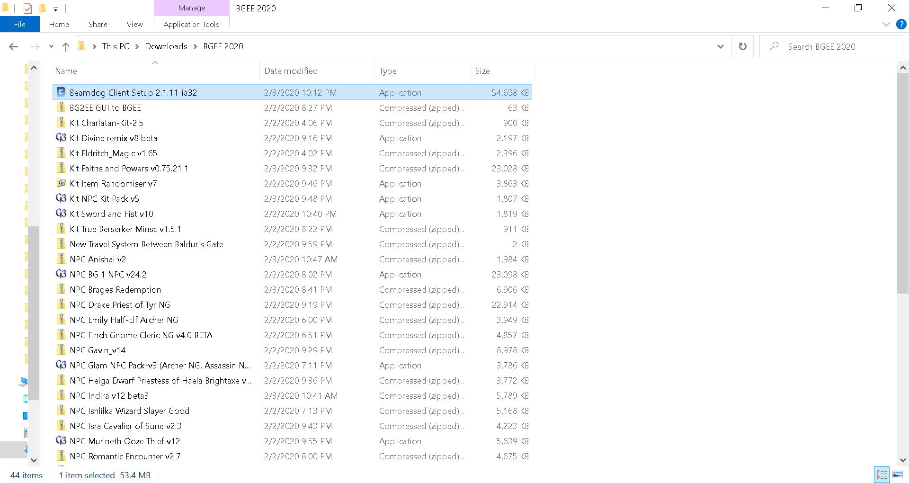The height and width of the screenshot is (483, 909).
Task: Click file list scroll down arrow
Action: coord(903,460)
